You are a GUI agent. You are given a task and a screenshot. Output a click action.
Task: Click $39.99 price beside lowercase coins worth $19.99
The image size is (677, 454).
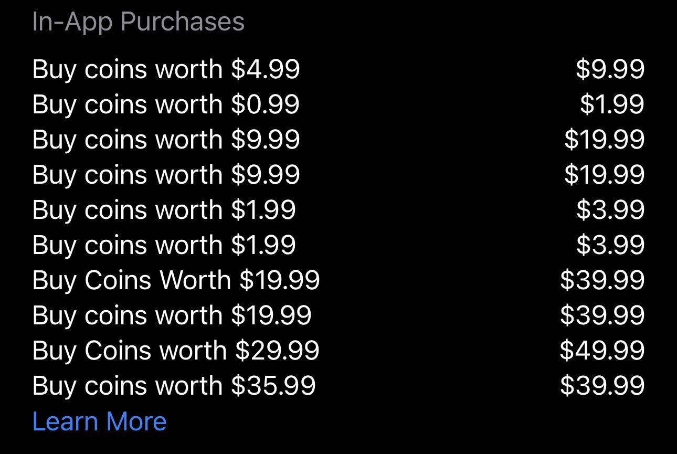[602, 315]
